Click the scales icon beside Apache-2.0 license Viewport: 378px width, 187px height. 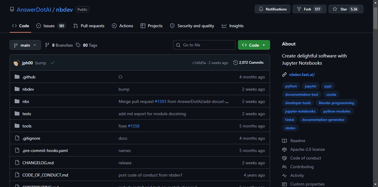(x=284, y=149)
